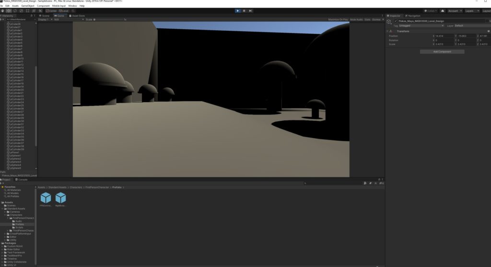
Task: Click the Pause button in the toolbar
Action: [244, 11]
